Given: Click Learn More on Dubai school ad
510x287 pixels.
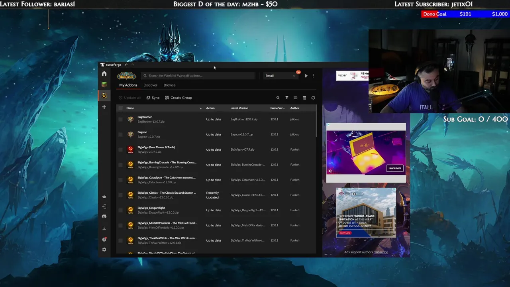Looking at the screenshot, I should click(x=345, y=233).
